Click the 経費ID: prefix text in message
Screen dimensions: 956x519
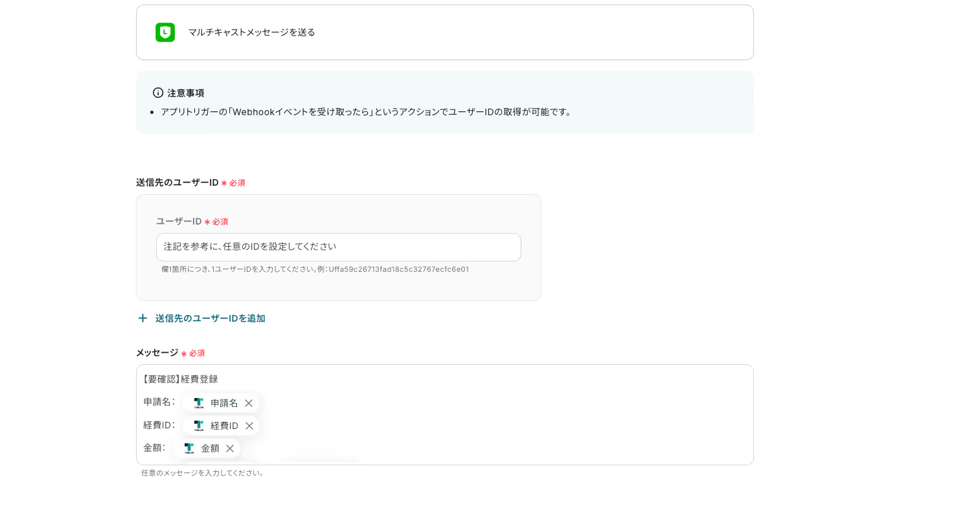click(x=159, y=425)
